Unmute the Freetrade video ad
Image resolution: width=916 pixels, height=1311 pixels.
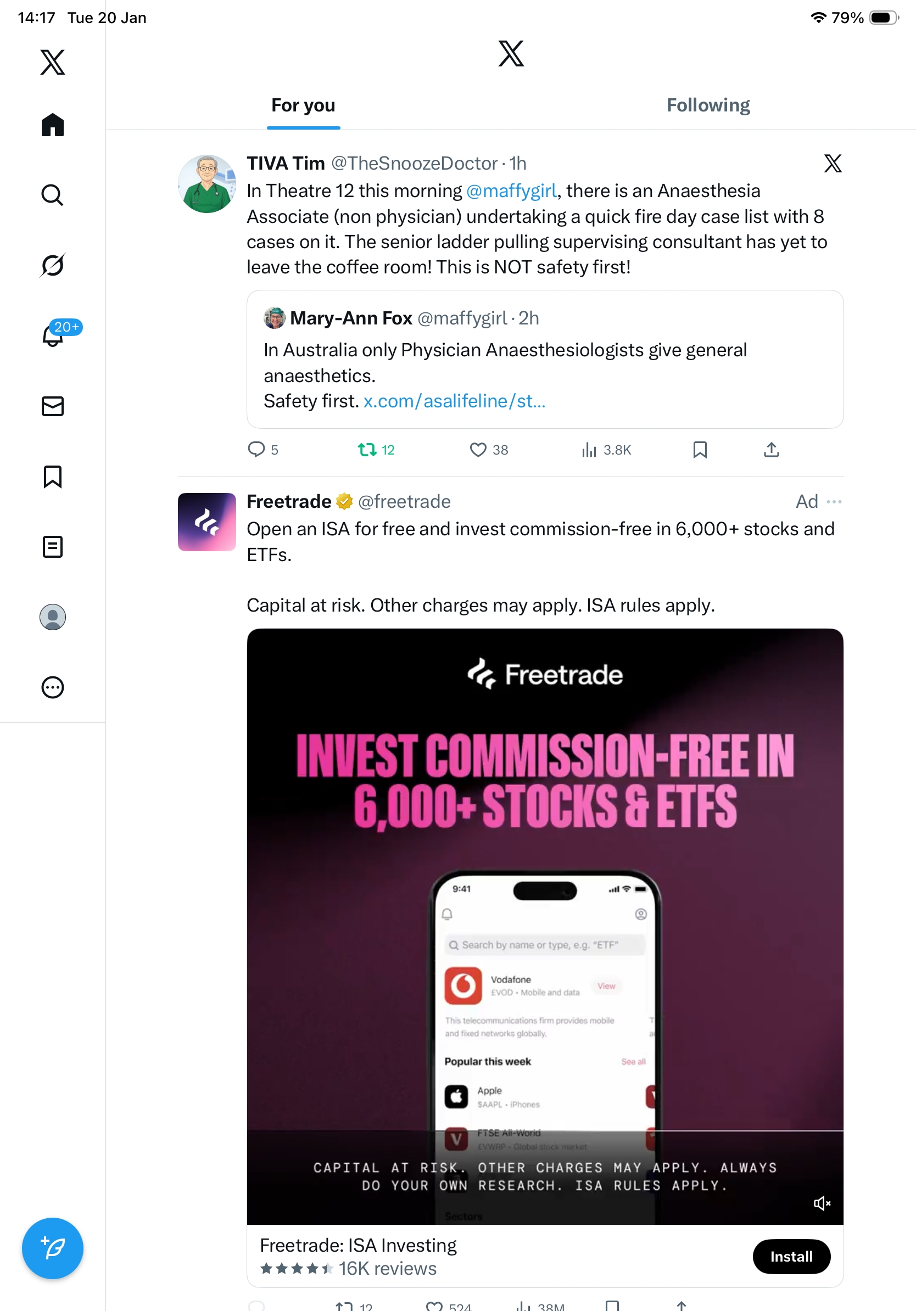[x=821, y=1203]
